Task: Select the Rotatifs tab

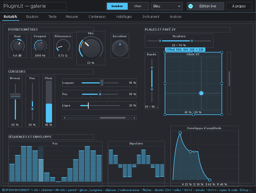Action: [11, 17]
